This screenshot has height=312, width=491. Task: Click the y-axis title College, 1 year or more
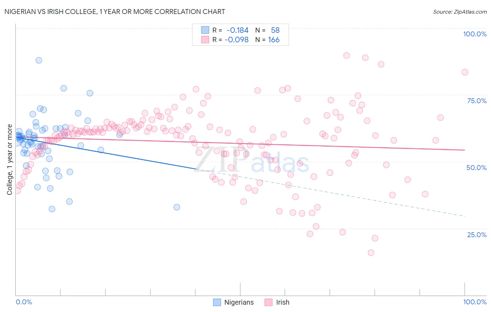[10, 159]
